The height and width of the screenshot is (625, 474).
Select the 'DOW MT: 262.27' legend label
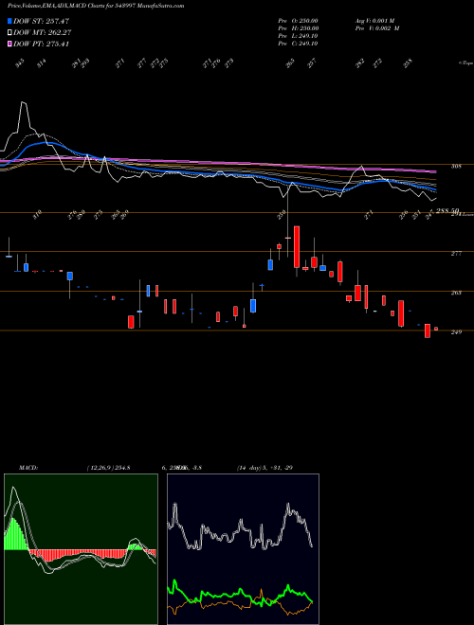(x=43, y=33)
